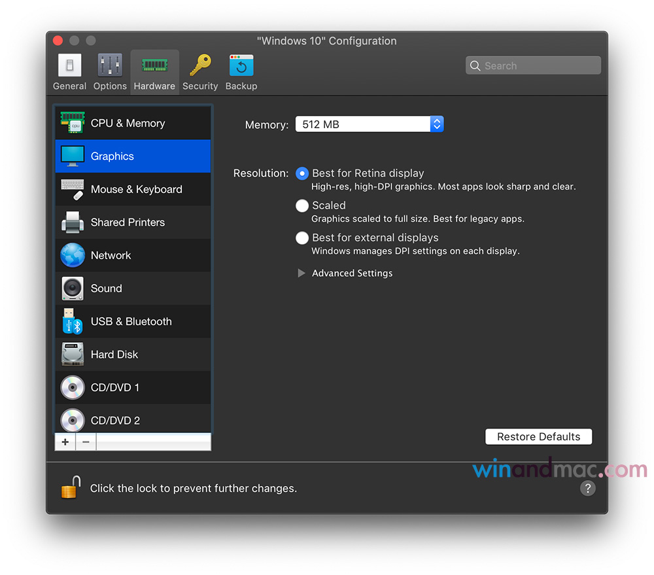Choose the Scaled resolution option

[302, 205]
